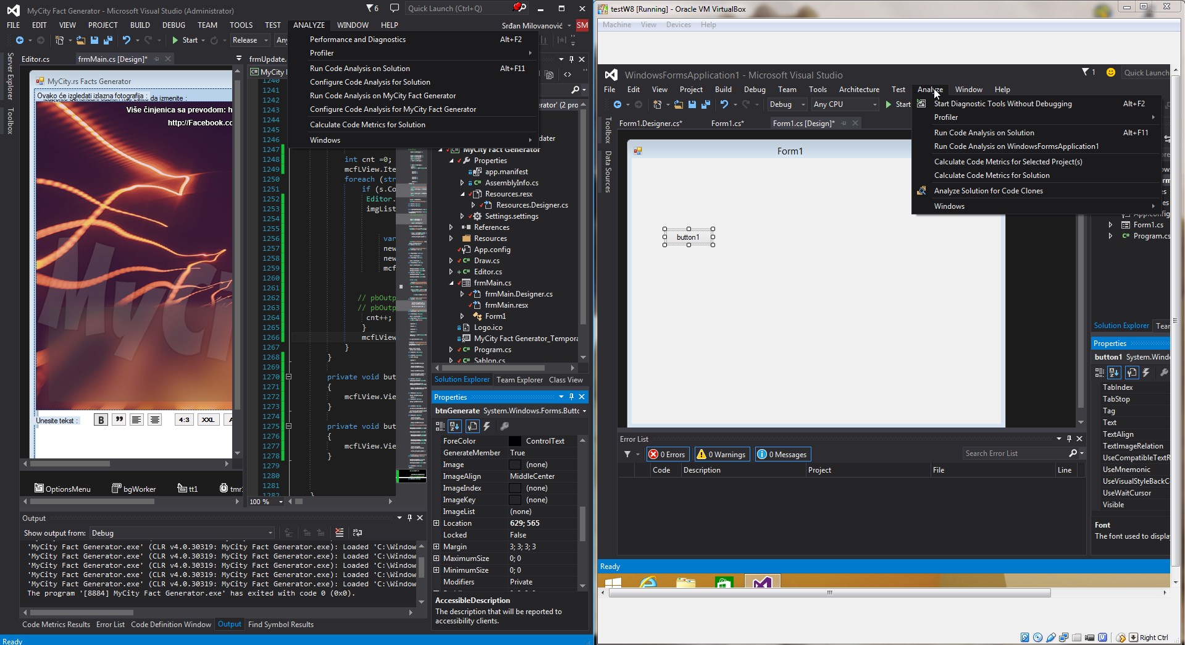Image resolution: width=1185 pixels, height=645 pixels.
Task: Click the XXL button on the form designer
Action: (x=207, y=420)
